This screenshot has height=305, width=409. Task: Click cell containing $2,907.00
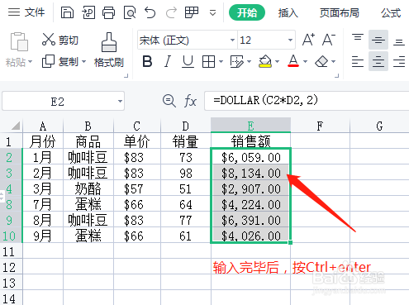point(250,188)
